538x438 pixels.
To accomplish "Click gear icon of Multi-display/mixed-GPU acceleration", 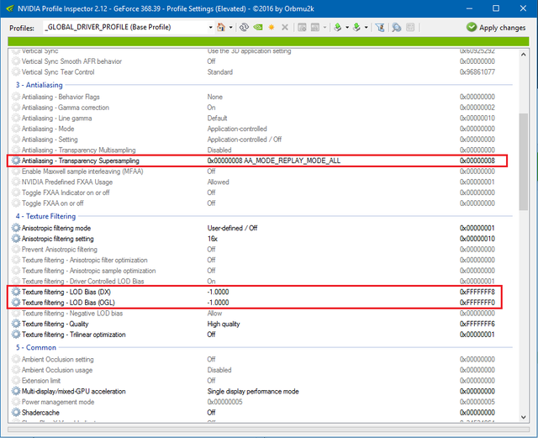I will (16, 391).
